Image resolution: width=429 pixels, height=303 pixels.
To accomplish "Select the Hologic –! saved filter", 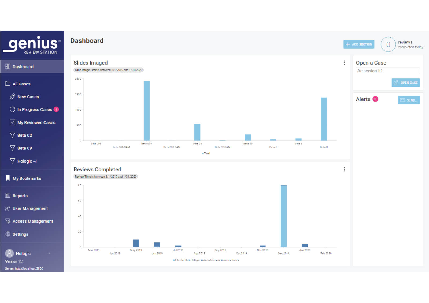I will [27, 161].
